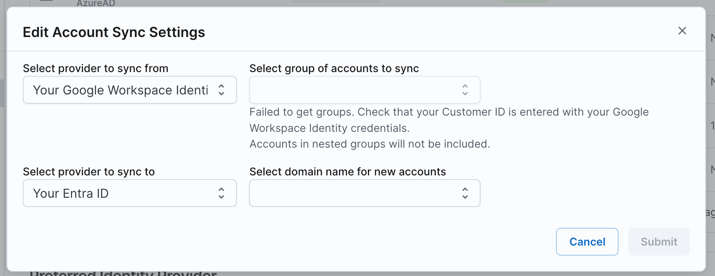The height and width of the screenshot is (276, 715).
Task: Open the 'Select provider to sync from' dropdown
Action: 120,90
